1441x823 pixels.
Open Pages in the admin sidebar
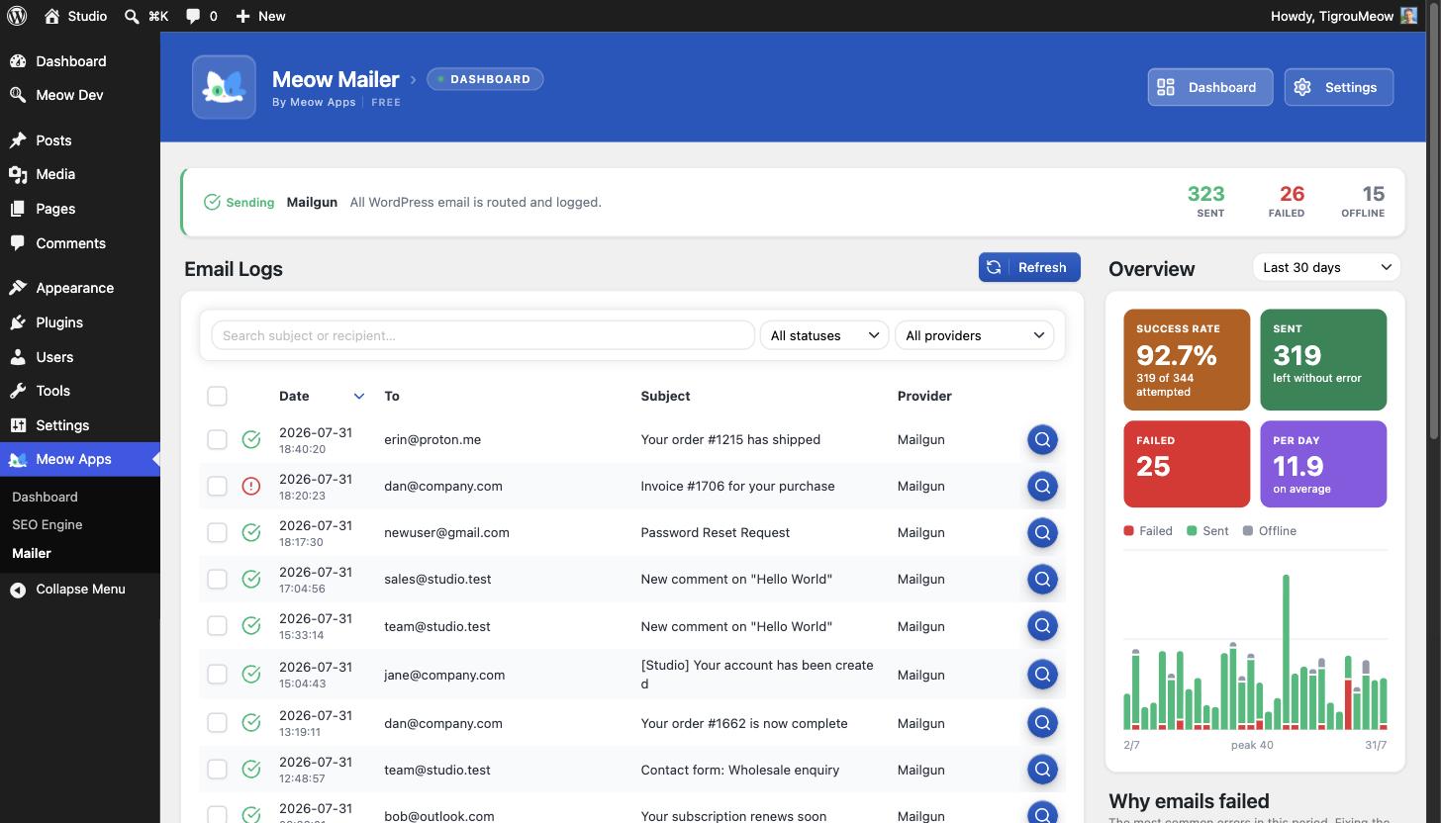pyautogui.click(x=55, y=209)
